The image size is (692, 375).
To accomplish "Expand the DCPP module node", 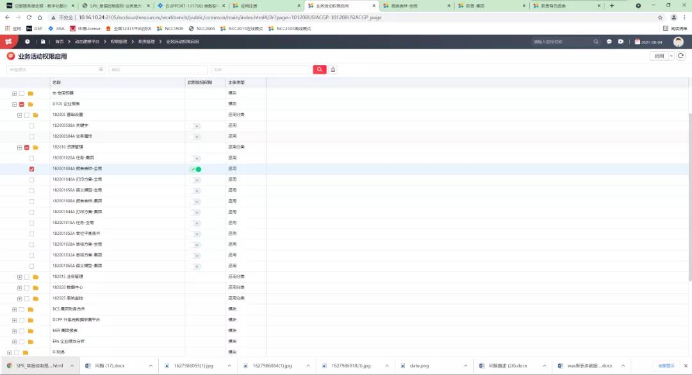I will (15, 321).
